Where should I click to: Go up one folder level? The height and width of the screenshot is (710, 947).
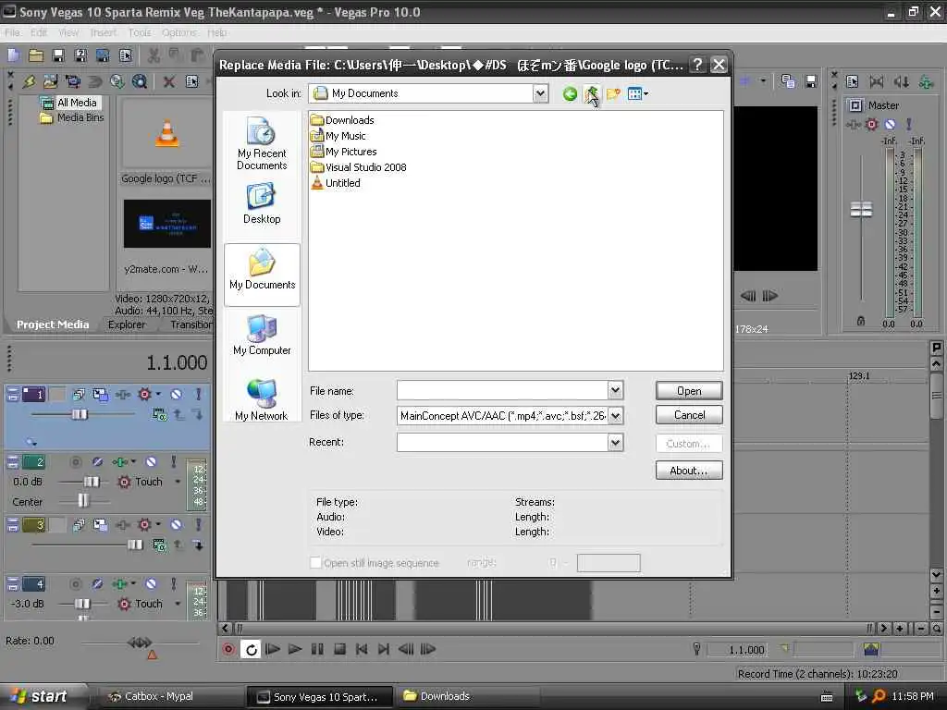pos(591,93)
